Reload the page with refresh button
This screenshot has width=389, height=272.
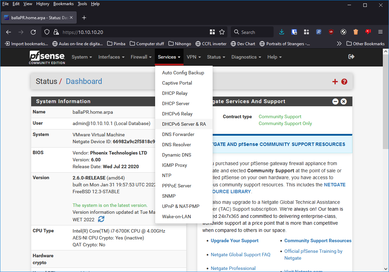pos(33,32)
